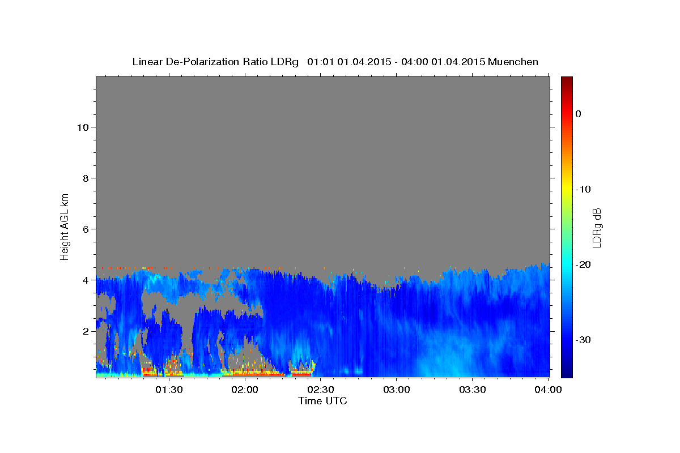680x453 pixels.
Task: Click the '01:30' time tick label
Action: point(169,390)
